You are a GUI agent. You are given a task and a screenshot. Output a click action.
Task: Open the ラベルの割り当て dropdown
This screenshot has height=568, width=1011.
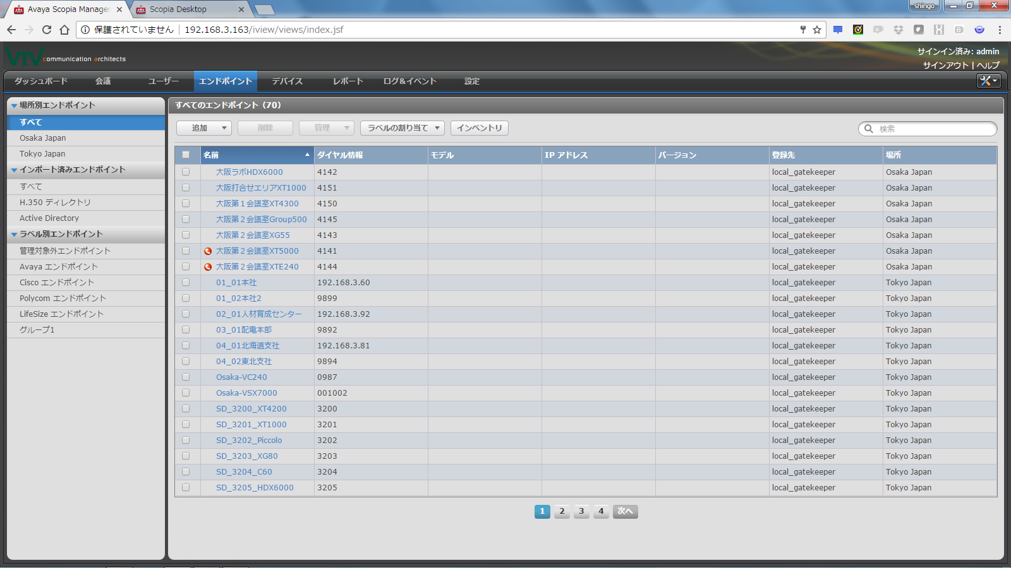[x=403, y=128]
